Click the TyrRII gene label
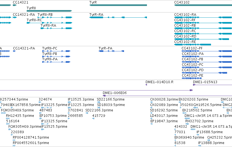The image size is (232, 147). pos(31,8)
